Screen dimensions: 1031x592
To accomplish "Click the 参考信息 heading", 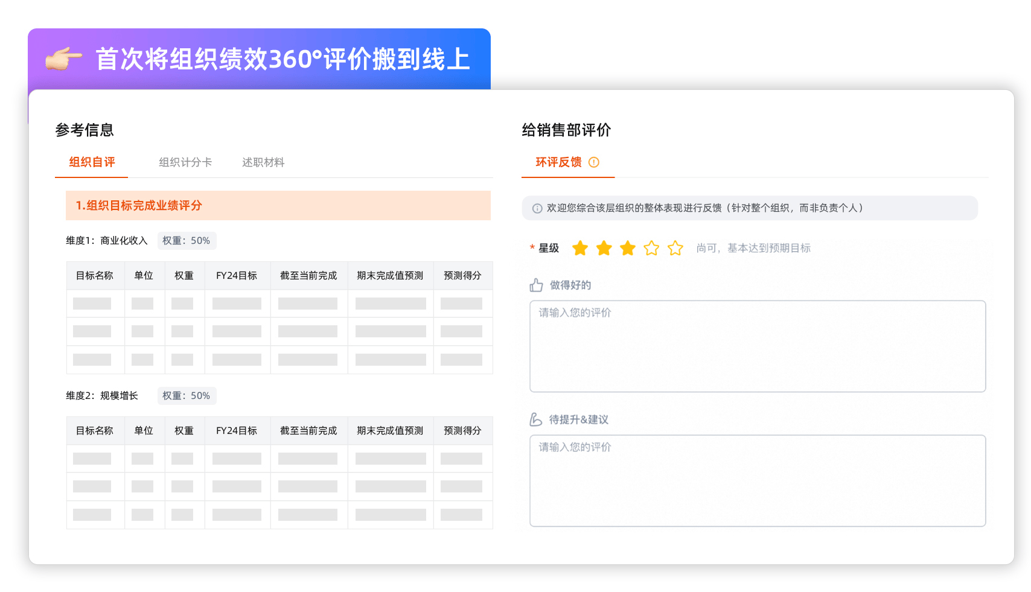I will coord(85,130).
